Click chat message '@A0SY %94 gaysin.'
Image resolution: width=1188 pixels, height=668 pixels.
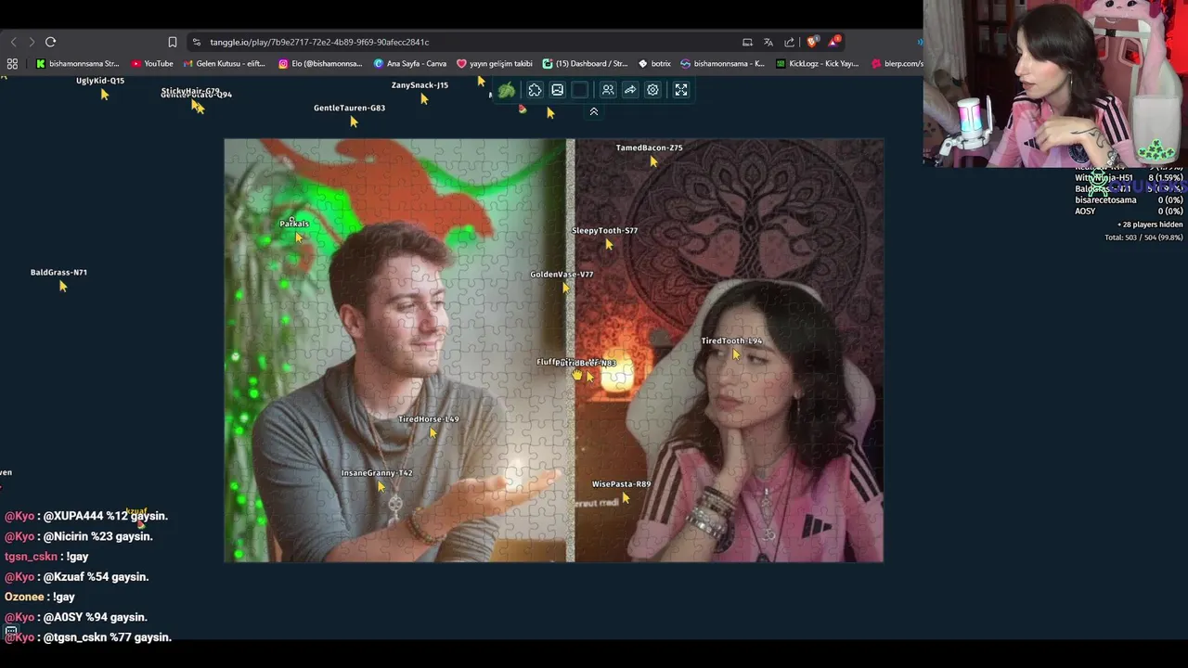[76, 617]
